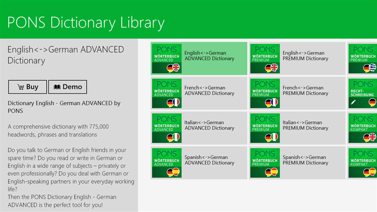The width and height of the screenshot is (377, 212).
Task: Open the Demo of the dictionary
Action: pyautogui.click(x=68, y=87)
